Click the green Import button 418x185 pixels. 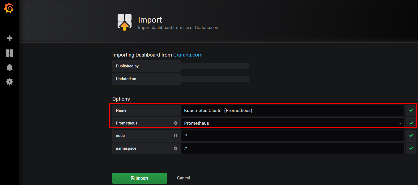[139, 178]
